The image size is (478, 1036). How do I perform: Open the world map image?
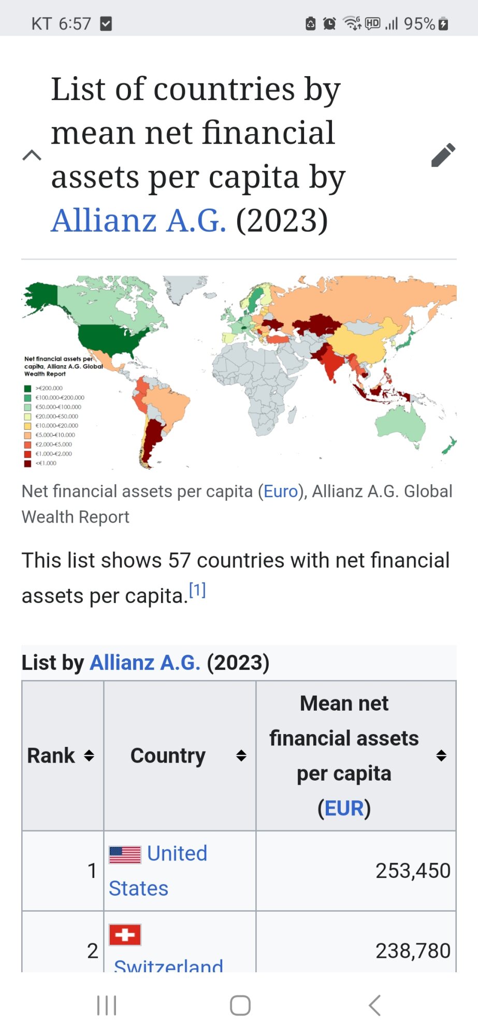239,372
